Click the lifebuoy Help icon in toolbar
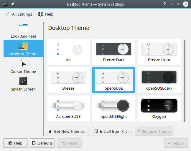 tap(41, 14)
